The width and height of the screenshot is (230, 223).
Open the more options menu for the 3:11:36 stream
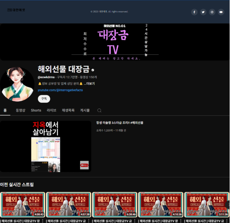pyautogui.click(x=227, y=221)
